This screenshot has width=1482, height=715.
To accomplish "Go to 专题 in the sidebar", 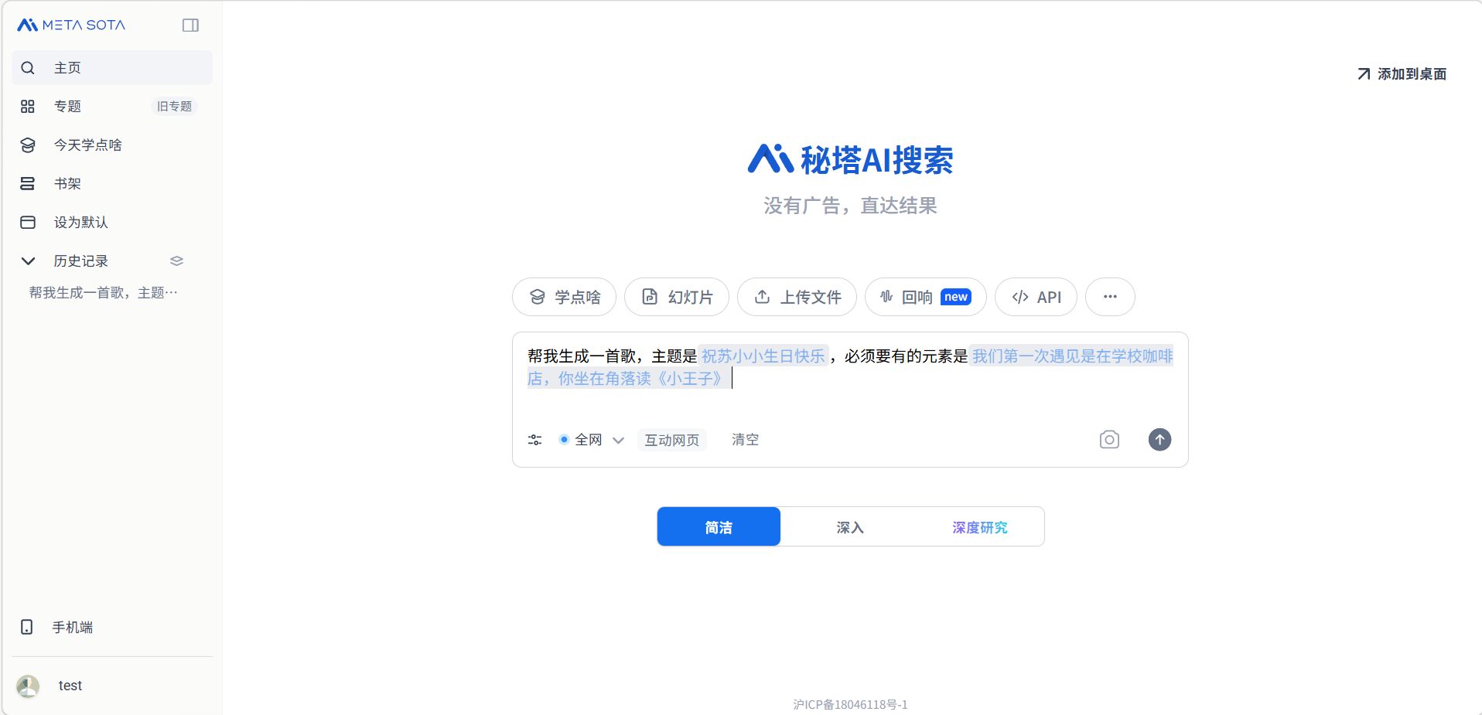I will (67, 107).
